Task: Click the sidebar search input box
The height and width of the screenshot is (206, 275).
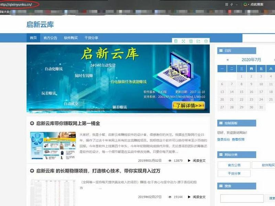Action: [x=242, y=198]
